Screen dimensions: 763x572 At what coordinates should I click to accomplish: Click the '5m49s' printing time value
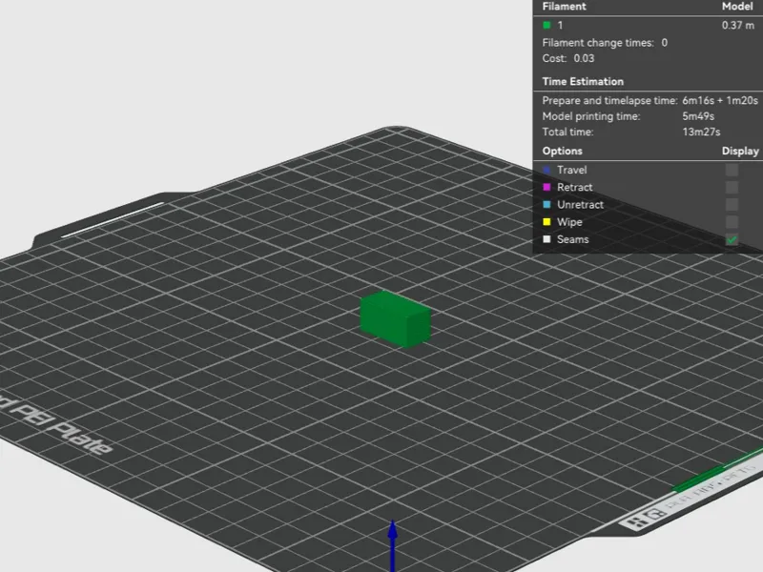pos(698,116)
